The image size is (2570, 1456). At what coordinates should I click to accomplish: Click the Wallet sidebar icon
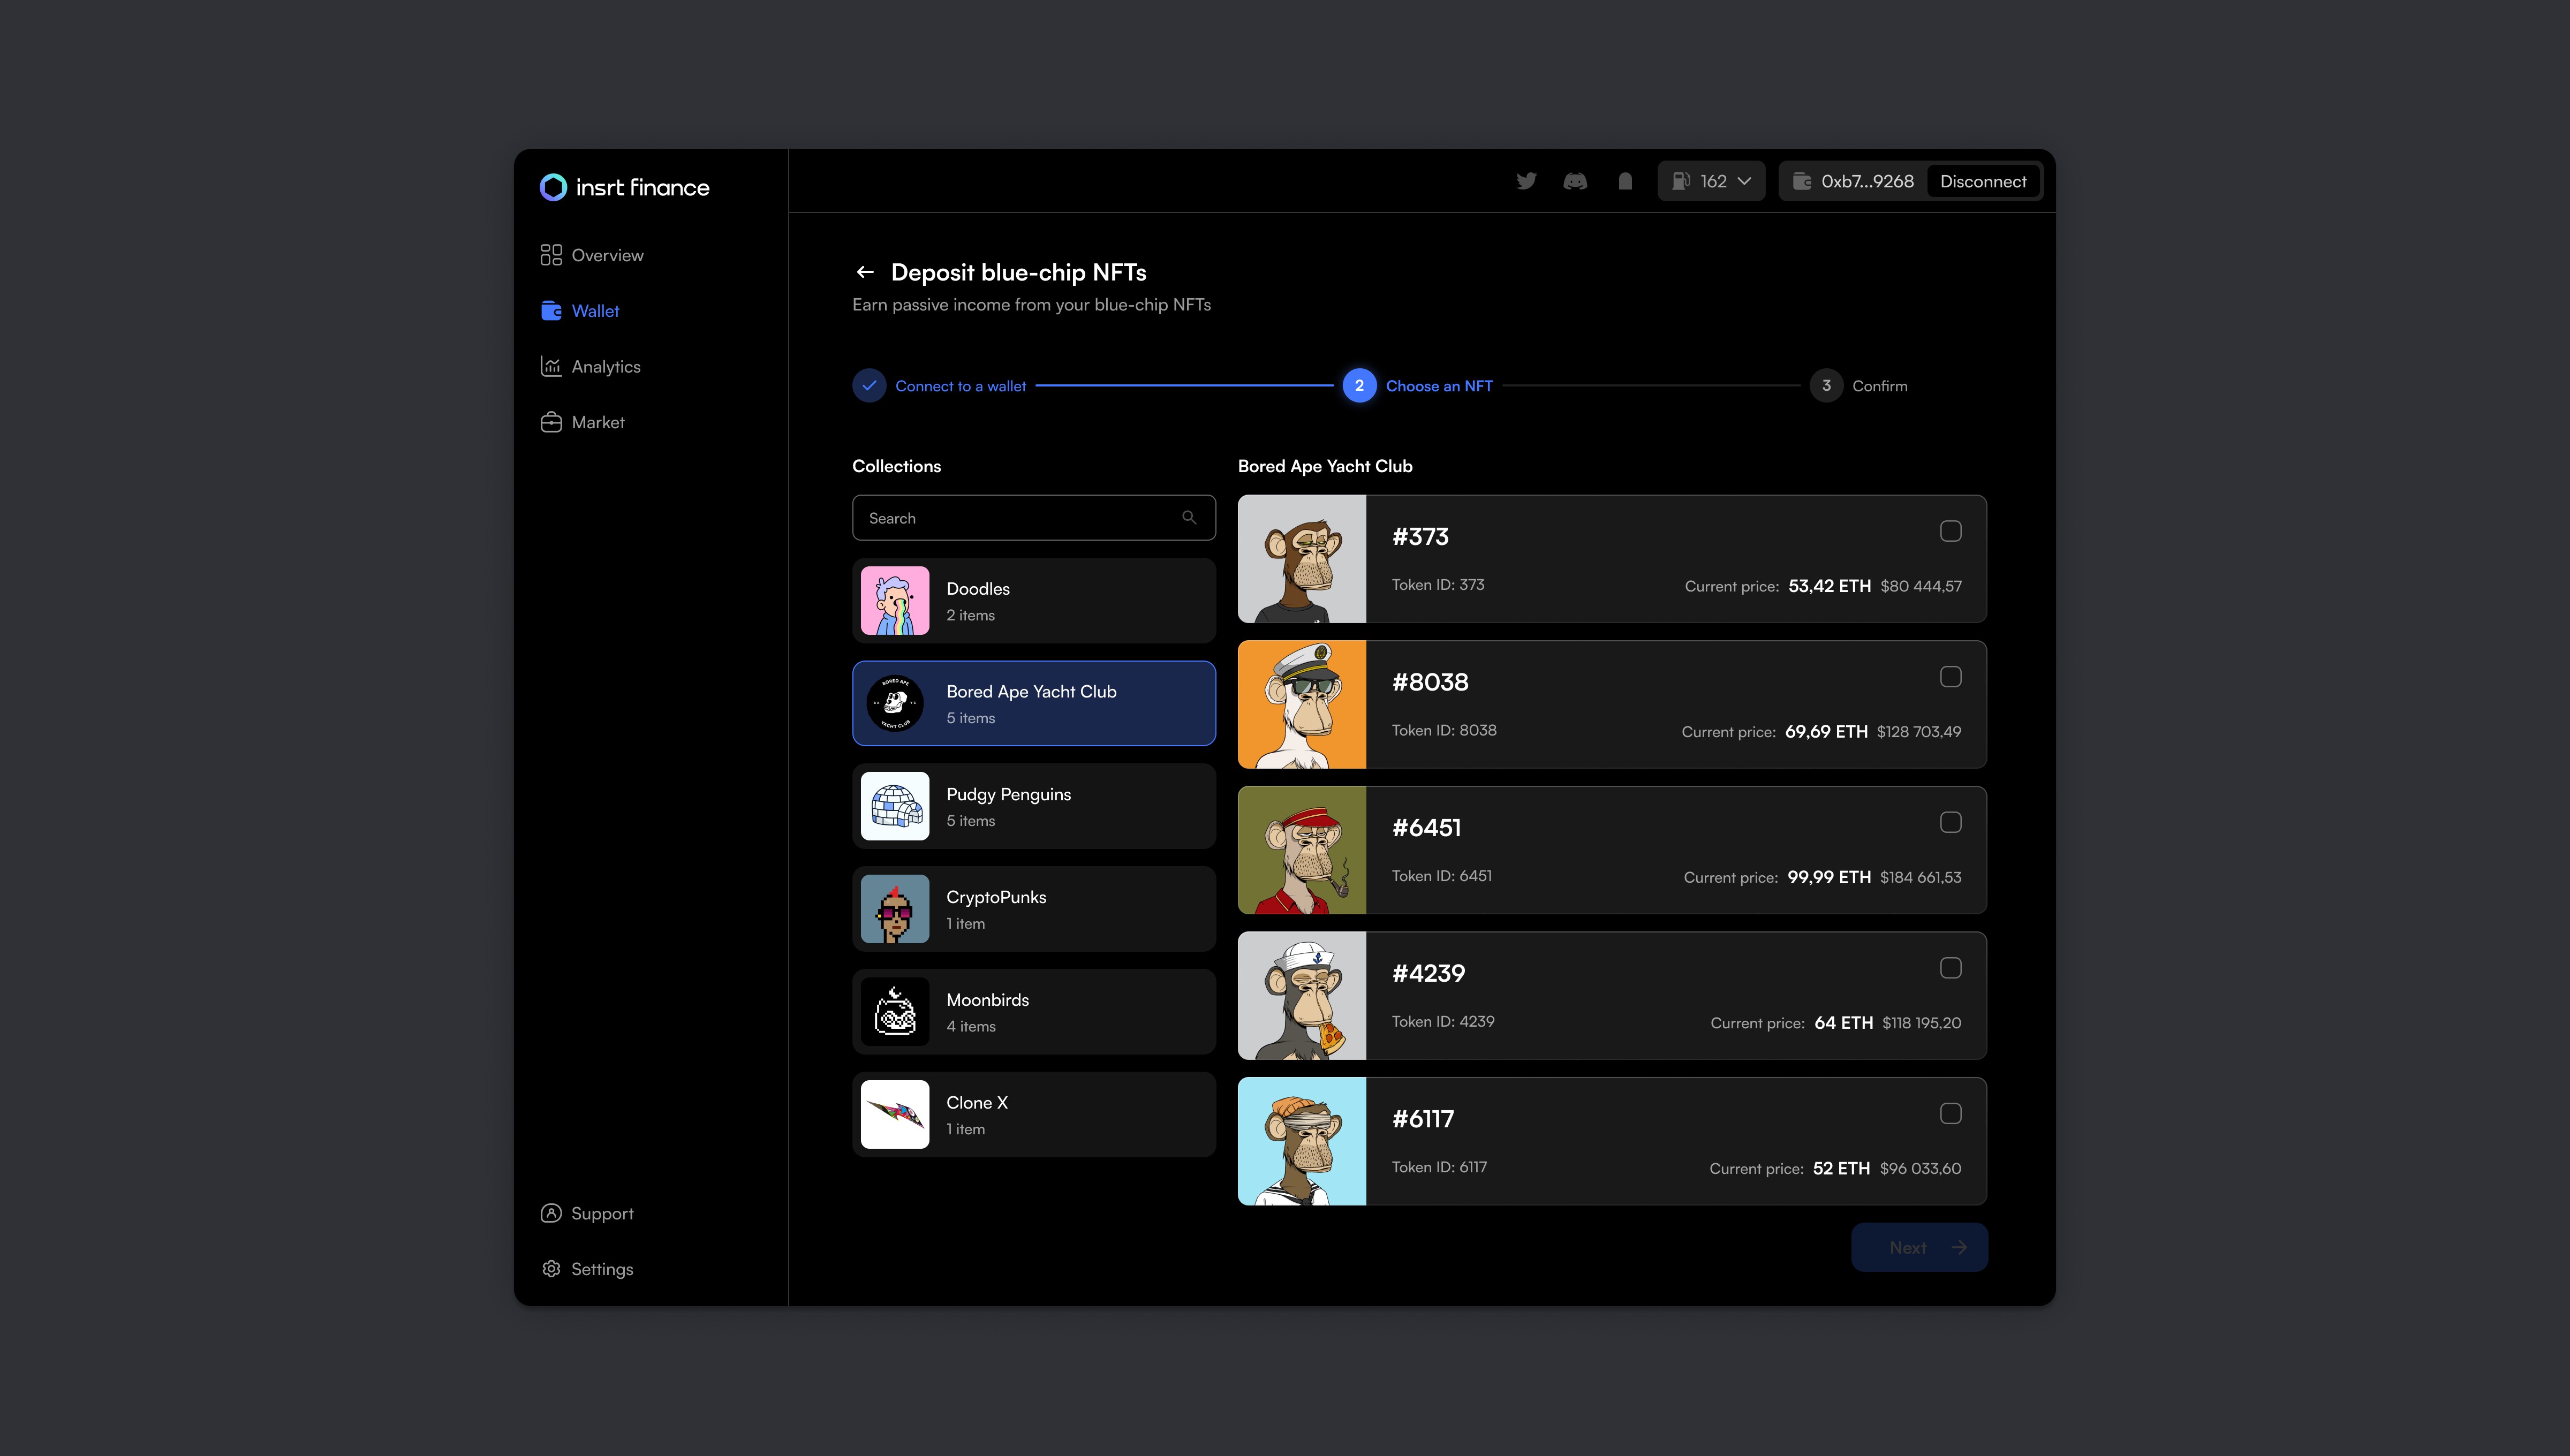coord(551,311)
